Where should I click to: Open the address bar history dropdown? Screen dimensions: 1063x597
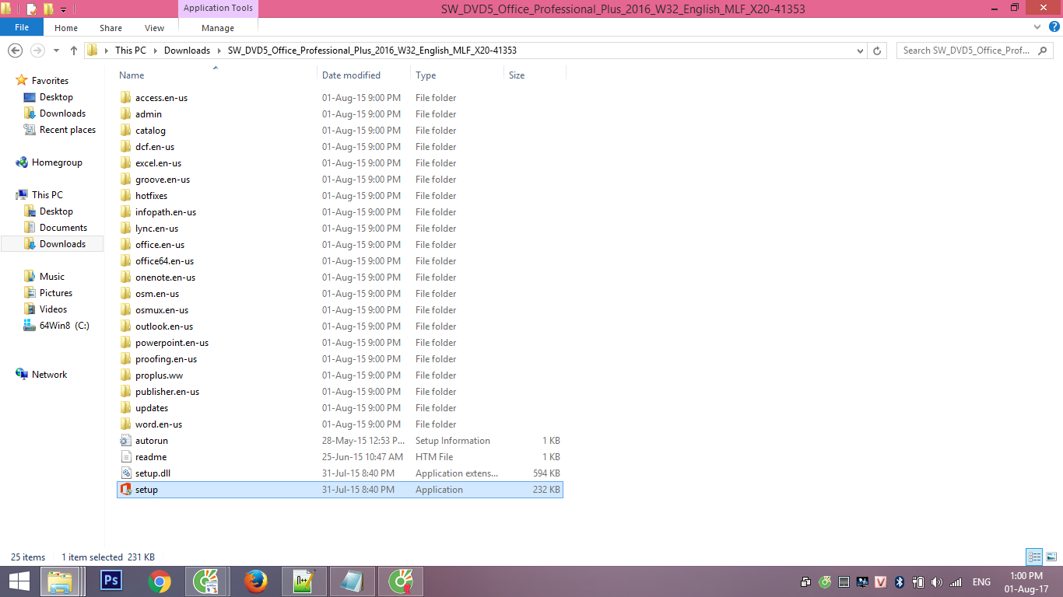(x=860, y=51)
